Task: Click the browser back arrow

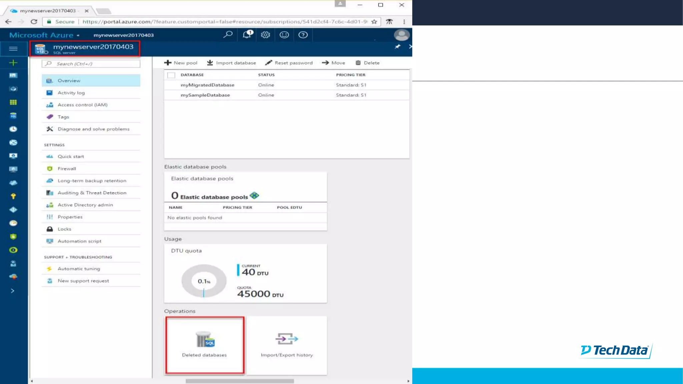Action: (8, 22)
